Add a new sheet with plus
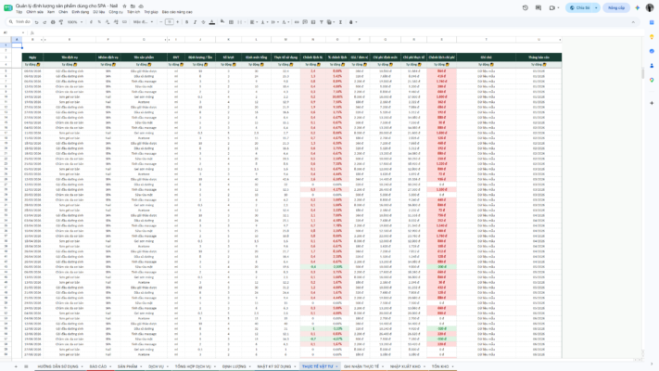The image size is (659, 371). pos(16,366)
